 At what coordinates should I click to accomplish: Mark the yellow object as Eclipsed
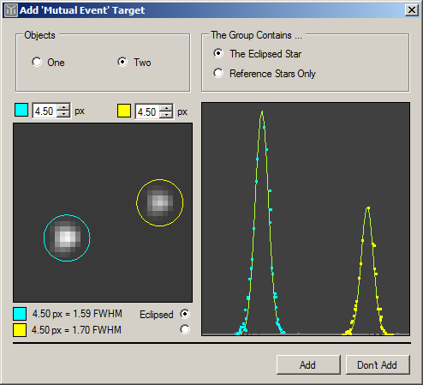(x=185, y=329)
